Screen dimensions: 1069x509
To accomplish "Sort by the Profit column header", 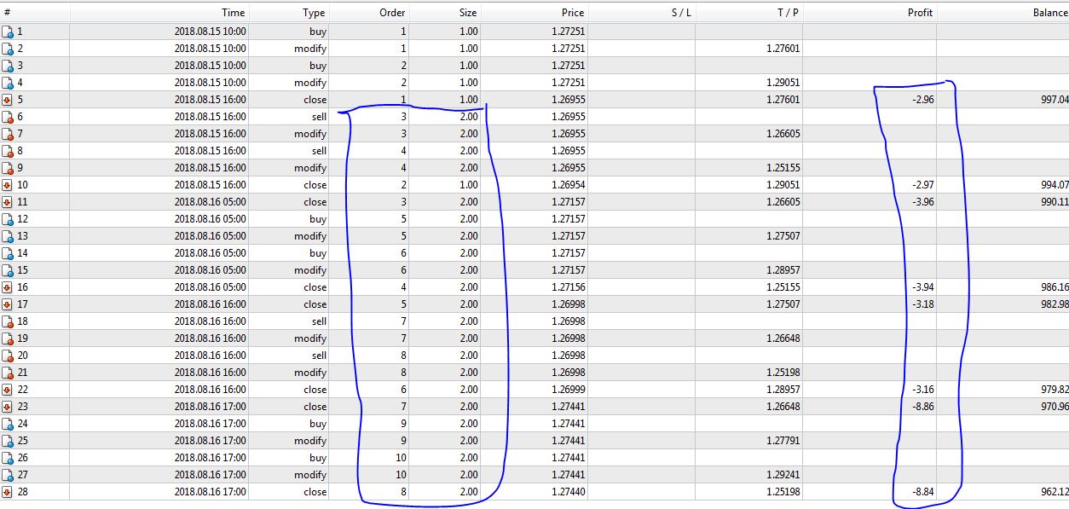I will point(920,13).
